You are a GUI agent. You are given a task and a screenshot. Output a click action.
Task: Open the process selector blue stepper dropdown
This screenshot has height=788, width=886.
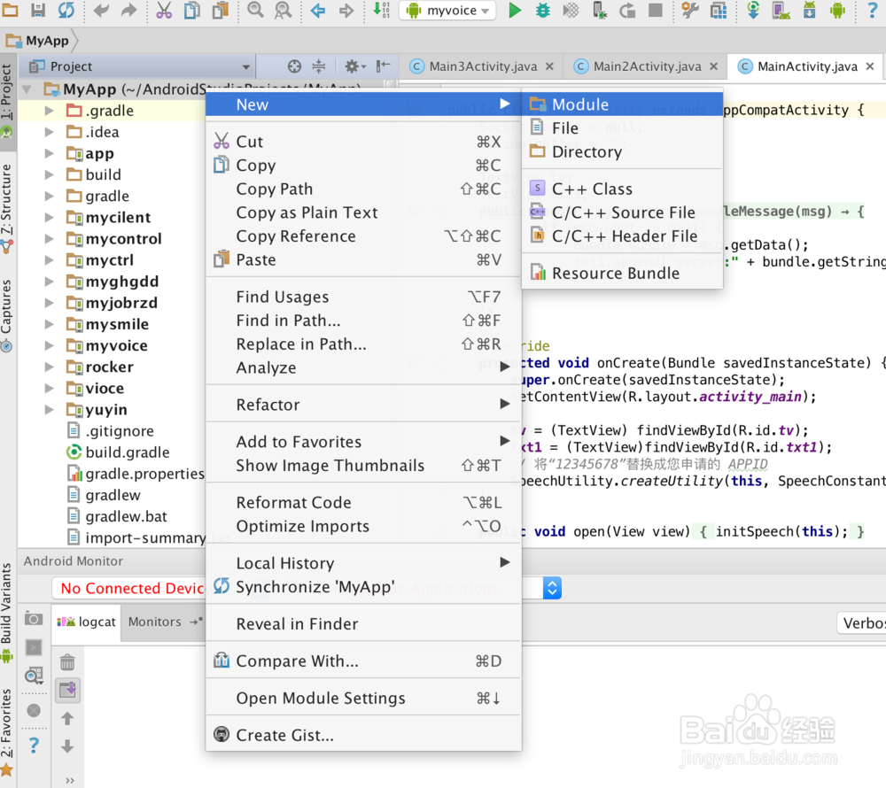pos(552,588)
